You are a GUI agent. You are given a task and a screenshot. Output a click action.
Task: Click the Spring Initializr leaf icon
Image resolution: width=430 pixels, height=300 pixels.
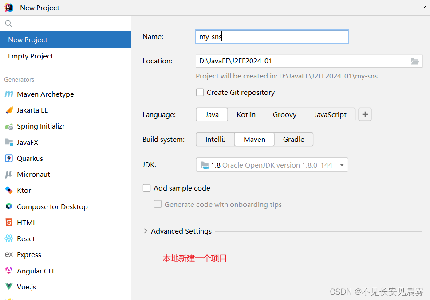point(9,126)
